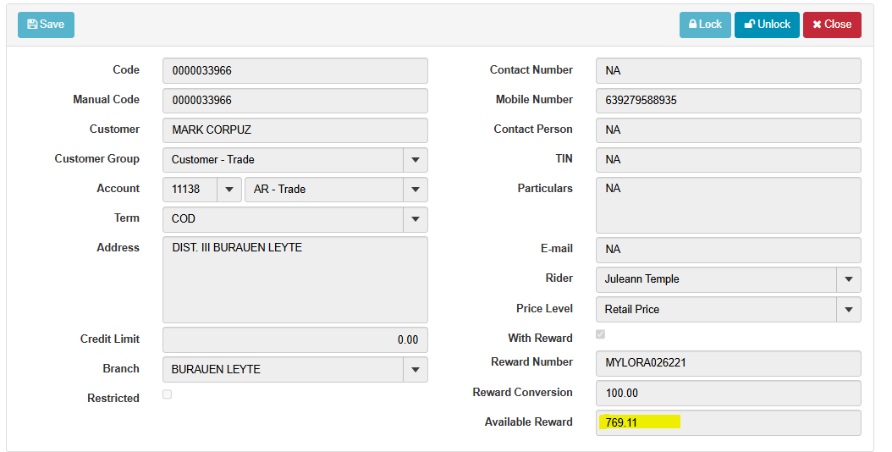
Task: Click the Save button with disk icon
Action: [46, 25]
